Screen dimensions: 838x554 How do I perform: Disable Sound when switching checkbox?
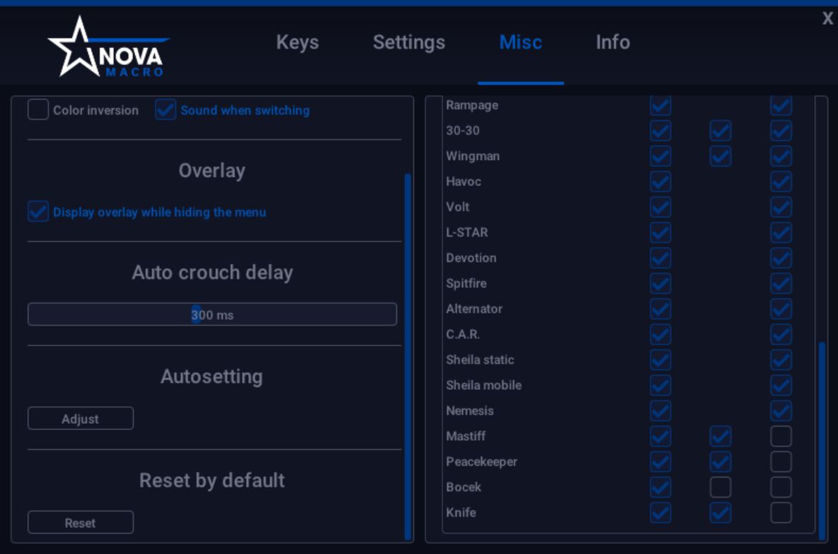(166, 110)
